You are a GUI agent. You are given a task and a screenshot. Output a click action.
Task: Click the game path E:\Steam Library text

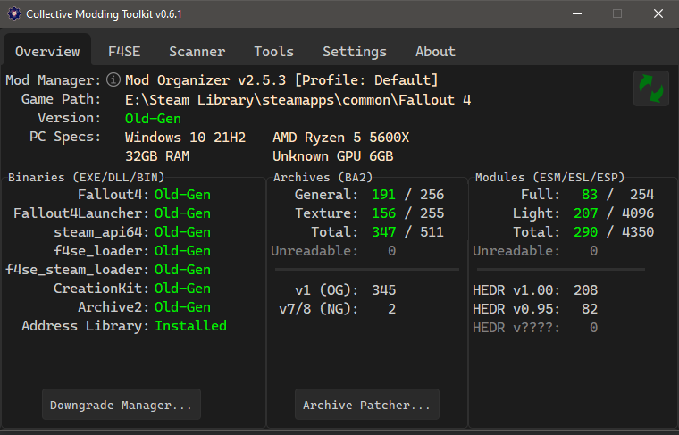(x=298, y=100)
